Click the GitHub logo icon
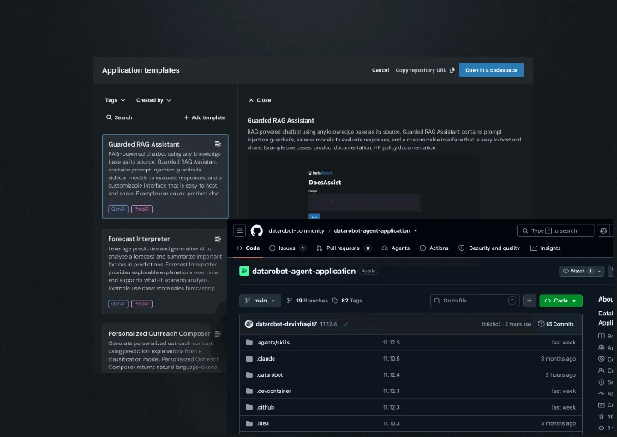 pos(256,230)
